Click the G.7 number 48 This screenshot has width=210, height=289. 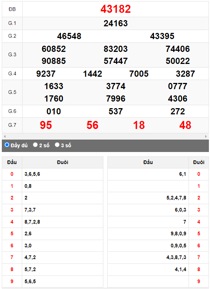pos(185,125)
